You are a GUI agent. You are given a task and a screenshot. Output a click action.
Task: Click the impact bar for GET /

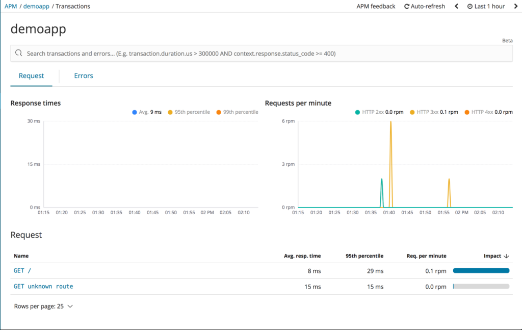tap(481, 270)
